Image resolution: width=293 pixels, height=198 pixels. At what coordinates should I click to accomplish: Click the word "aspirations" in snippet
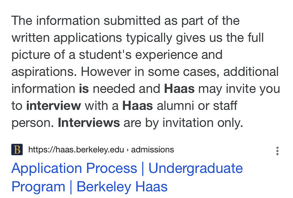[44, 72]
